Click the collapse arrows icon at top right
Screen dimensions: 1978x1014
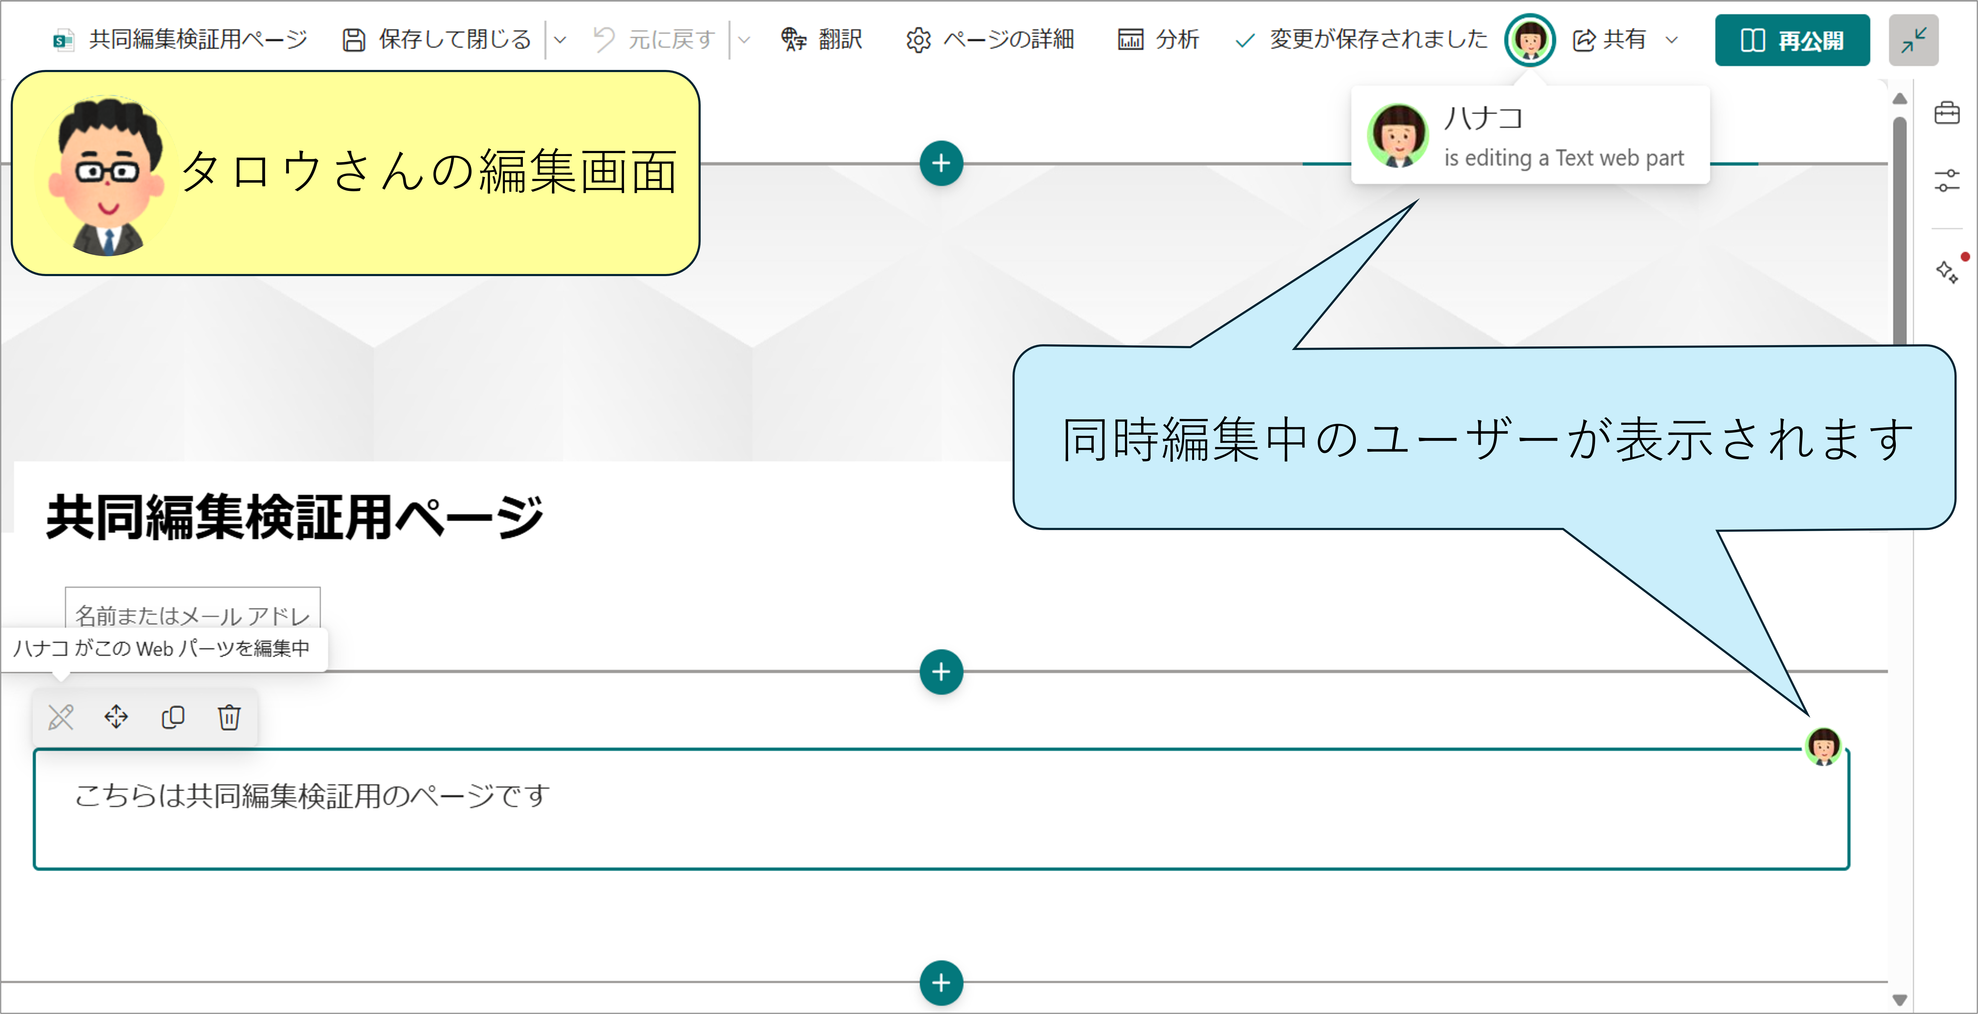(1914, 40)
